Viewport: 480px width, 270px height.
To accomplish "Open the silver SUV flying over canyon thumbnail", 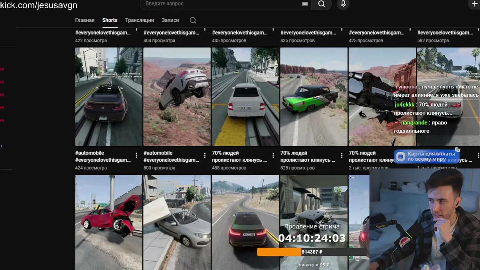I will pyautogui.click(x=177, y=96).
